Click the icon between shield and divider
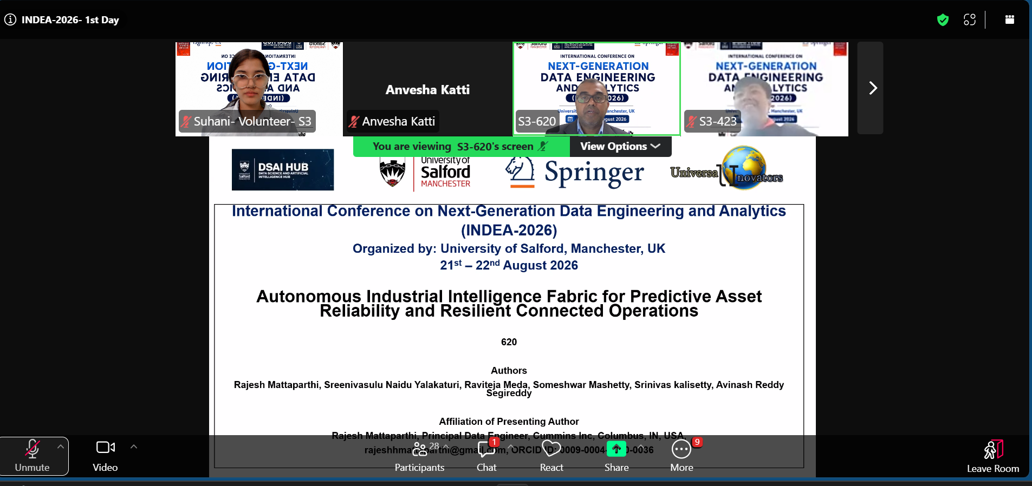Viewport: 1032px width, 486px height. click(970, 20)
